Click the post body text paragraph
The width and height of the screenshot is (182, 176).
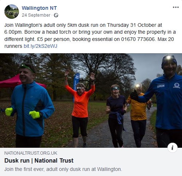[x=90, y=35]
